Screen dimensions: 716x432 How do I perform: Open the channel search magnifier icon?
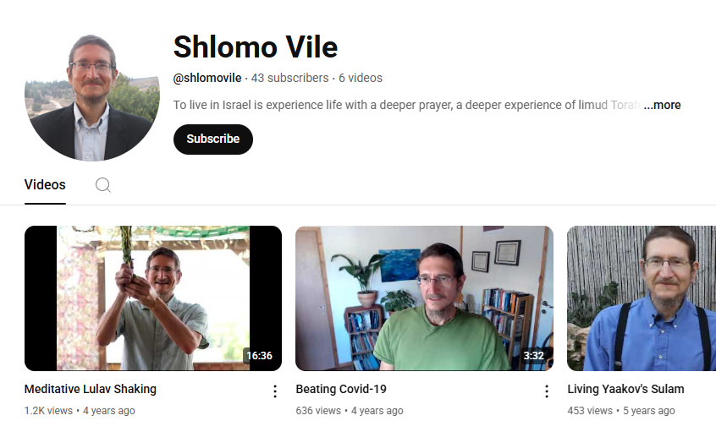pyautogui.click(x=103, y=185)
